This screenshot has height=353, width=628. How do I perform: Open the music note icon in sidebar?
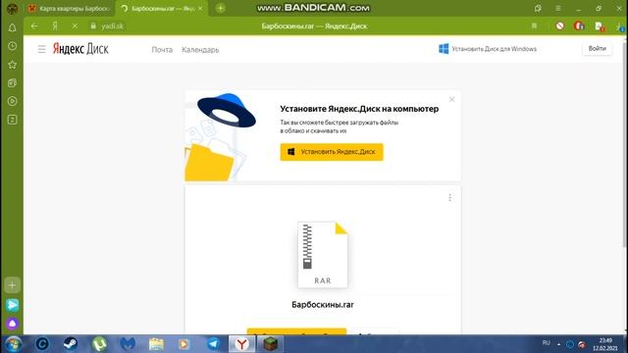13,120
